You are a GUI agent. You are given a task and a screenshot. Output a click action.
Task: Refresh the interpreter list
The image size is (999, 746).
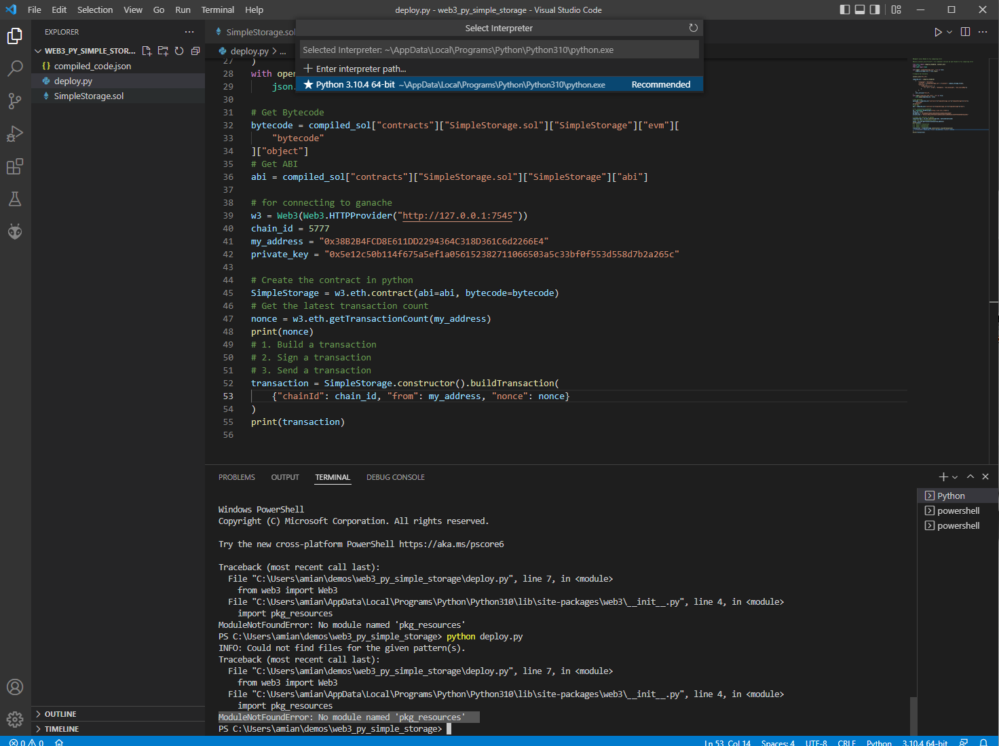pyautogui.click(x=693, y=28)
